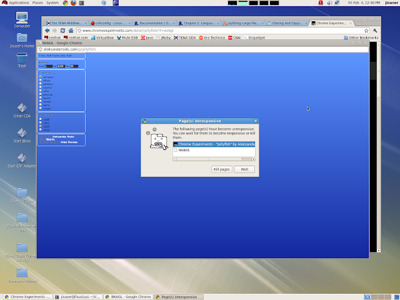Select the specular shader debug radio
Screen dimensions: 400x300
(x=40, y=94)
